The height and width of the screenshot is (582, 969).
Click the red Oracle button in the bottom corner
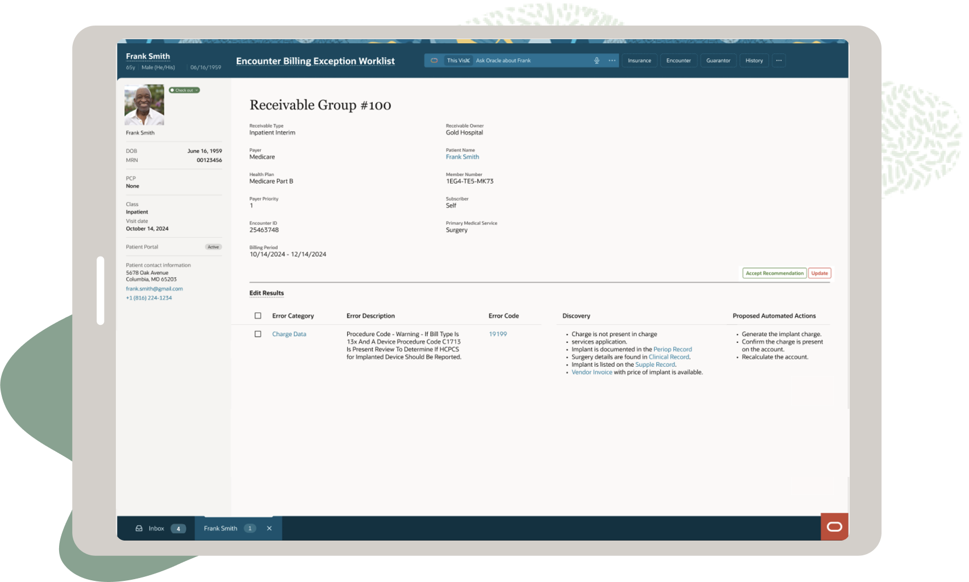834,527
